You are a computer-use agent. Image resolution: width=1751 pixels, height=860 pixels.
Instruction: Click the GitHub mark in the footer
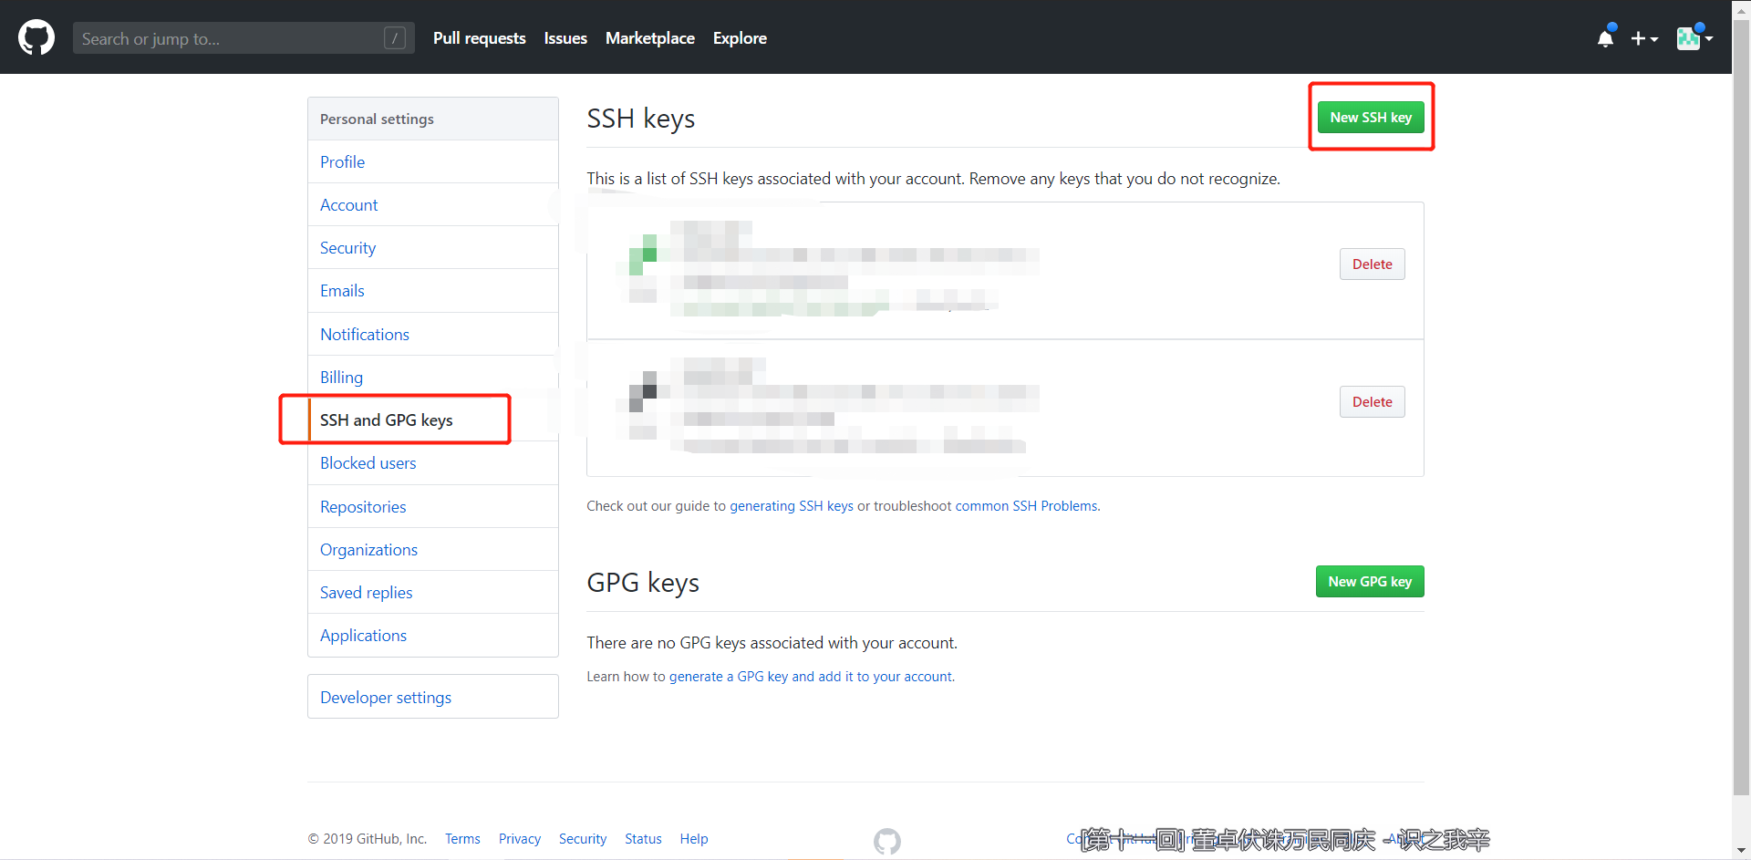(x=886, y=841)
